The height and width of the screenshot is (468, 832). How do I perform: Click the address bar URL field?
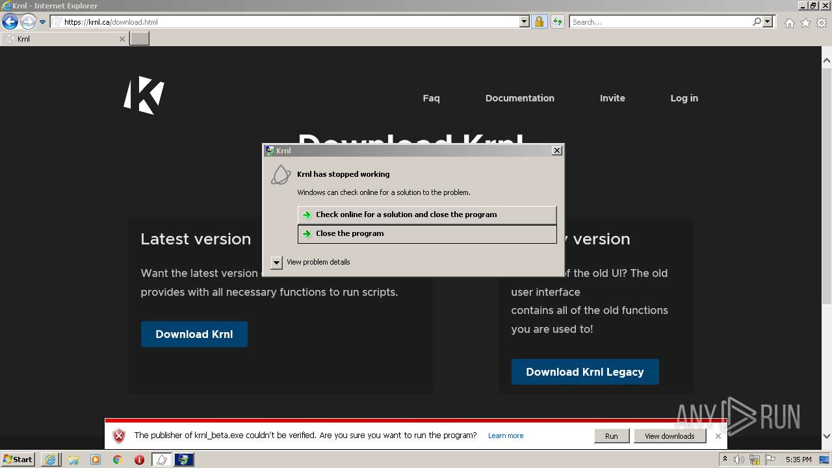point(285,22)
